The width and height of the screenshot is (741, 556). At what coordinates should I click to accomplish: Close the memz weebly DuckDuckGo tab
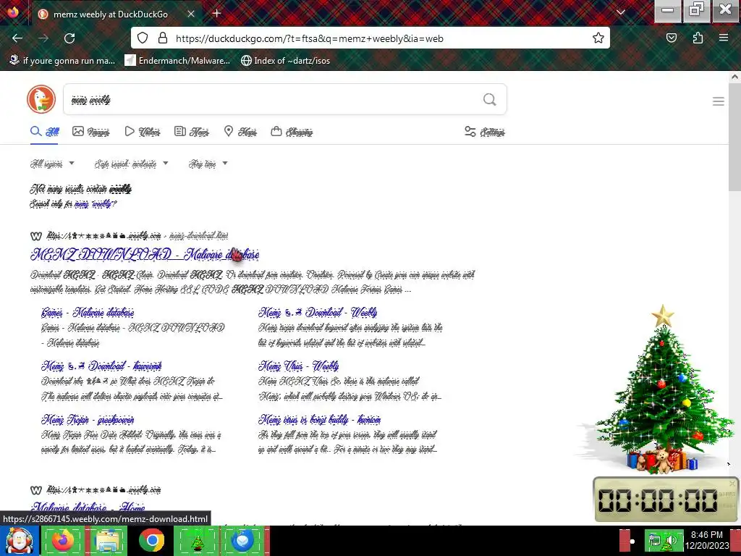pyautogui.click(x=191, y=14)
